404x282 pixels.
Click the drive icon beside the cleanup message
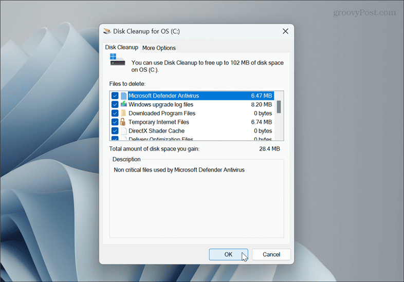[118, 60]
